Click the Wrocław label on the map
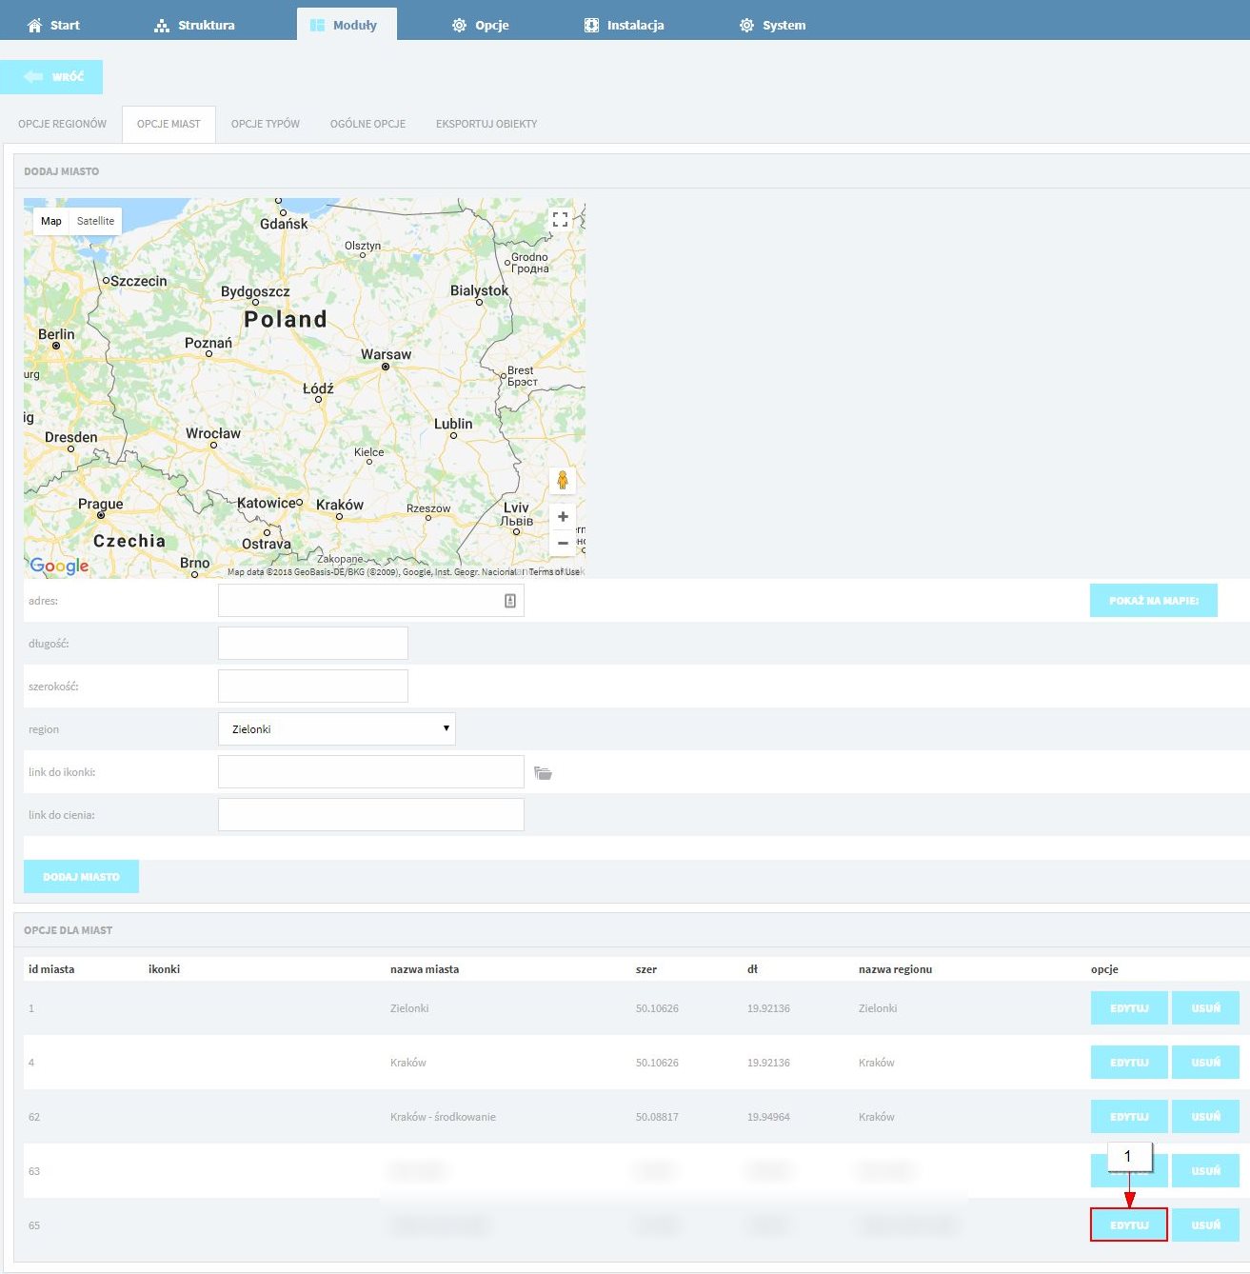This screenshot has width=1250, height=1274. [x=213, y=433]
